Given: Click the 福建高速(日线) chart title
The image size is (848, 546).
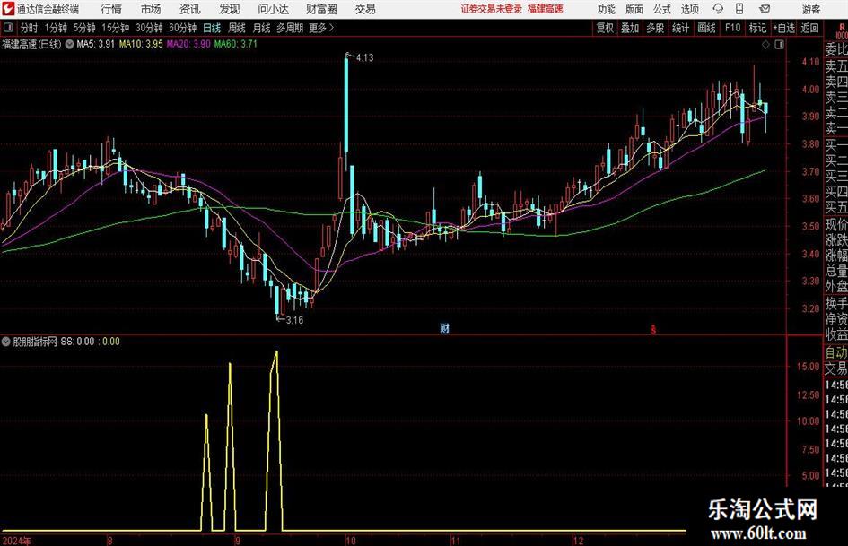Looking at the screenshot, I should [32, 44].
